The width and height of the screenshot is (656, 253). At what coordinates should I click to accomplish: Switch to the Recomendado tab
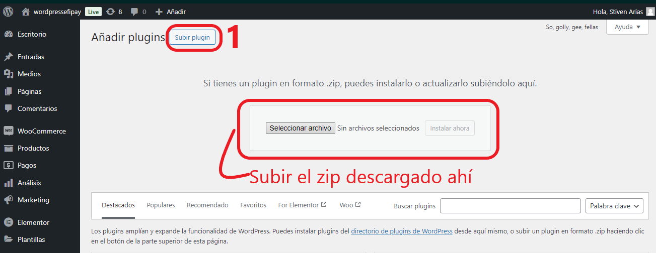click(x=207, y=205)
